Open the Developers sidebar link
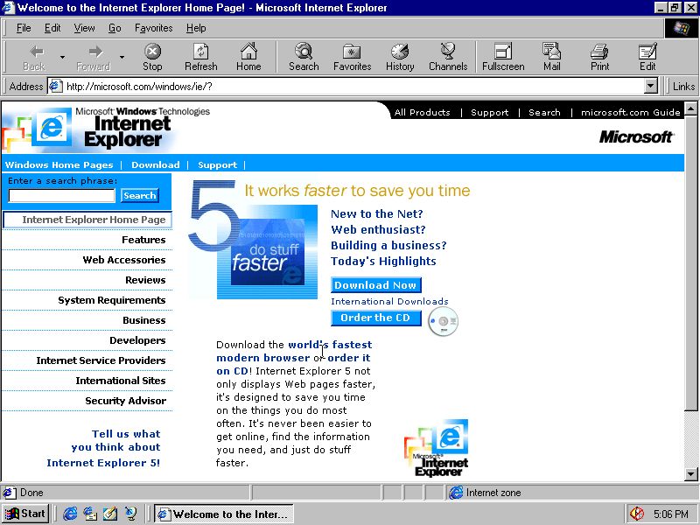The width and height of the screenshot is (700, 525). (137, 340)
